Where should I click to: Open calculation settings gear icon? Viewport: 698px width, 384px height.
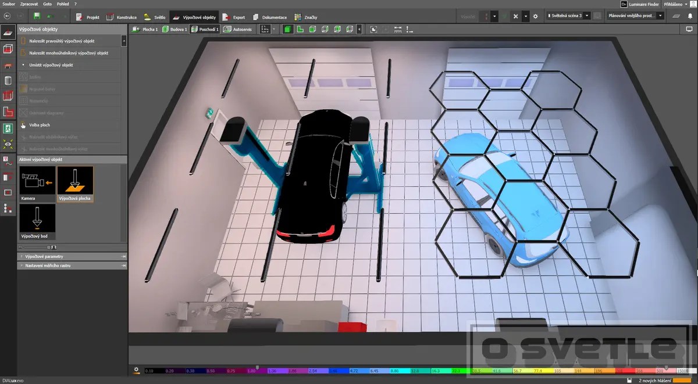[x=535, y=16]
